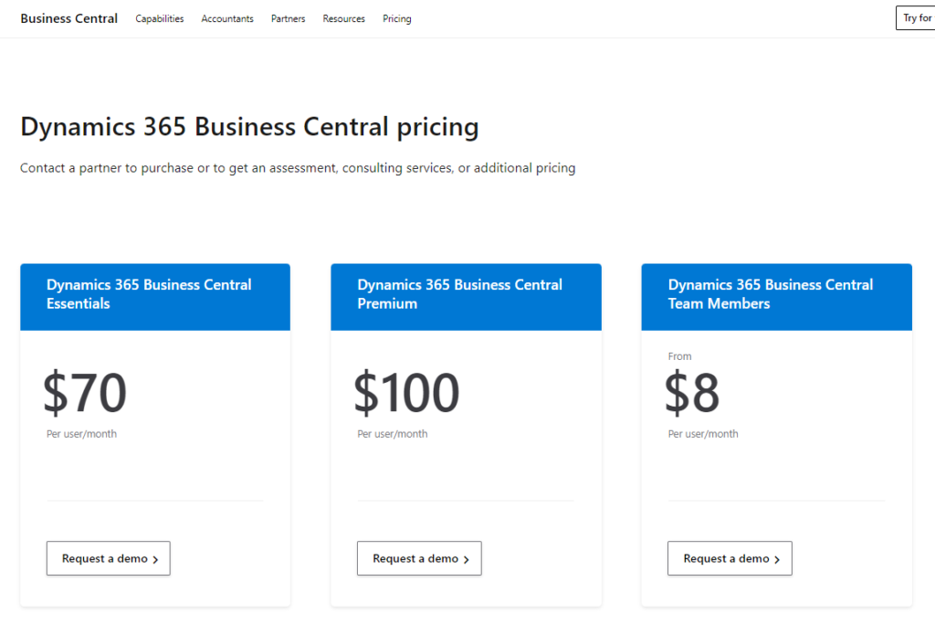The image size is (935, 635).
Task: Click the Team Members blue card header
Action: [x=776, y=296]
